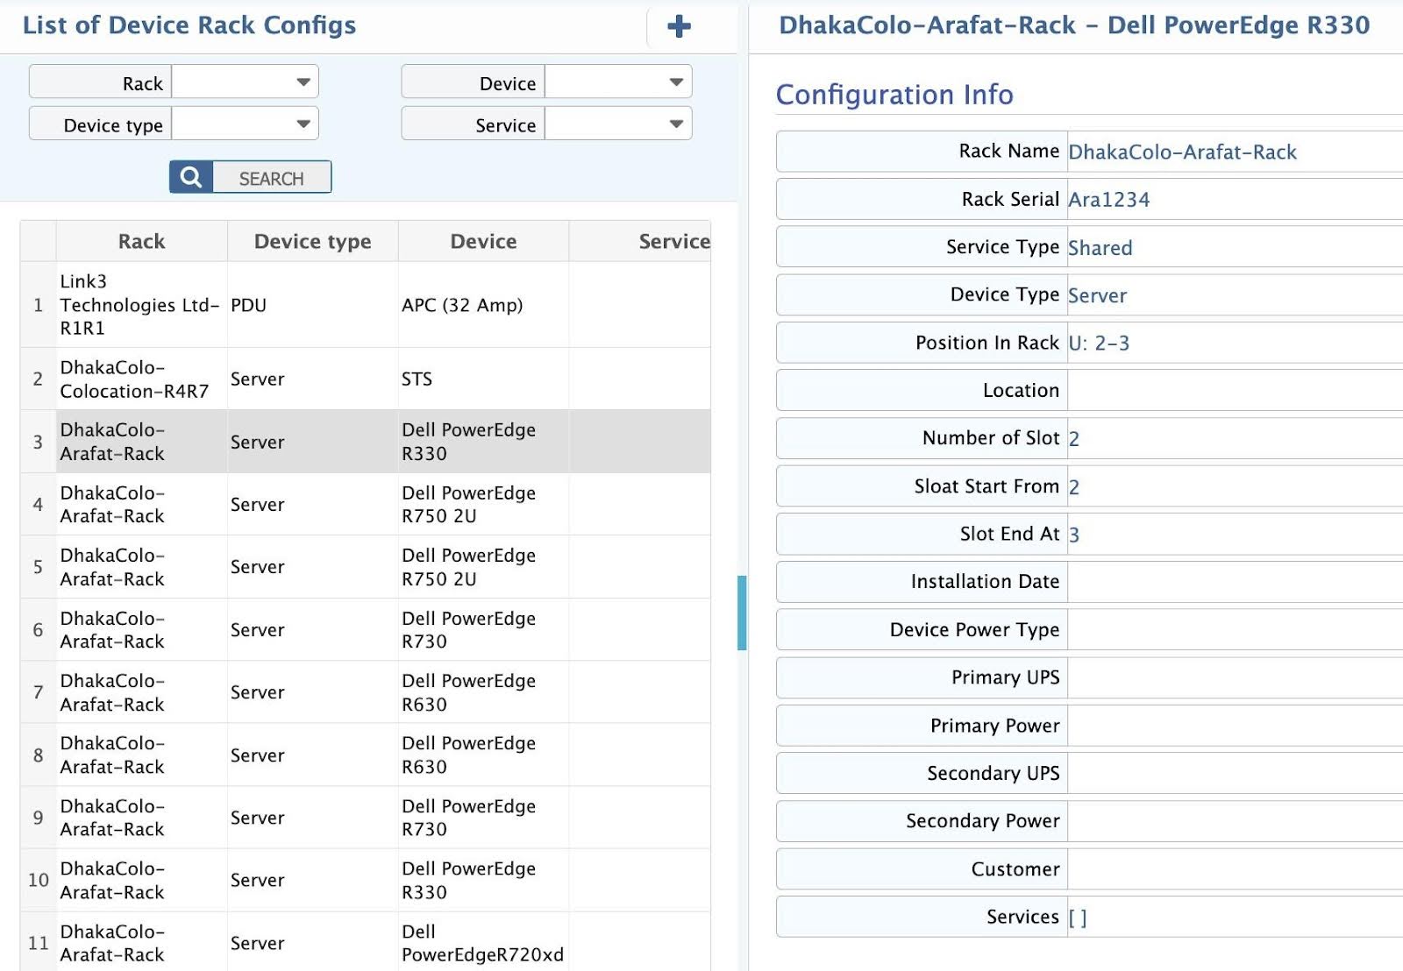Edit the Position In Rack value U: 2-3
1403x971 pixels.
click(x=1228, y=343)
